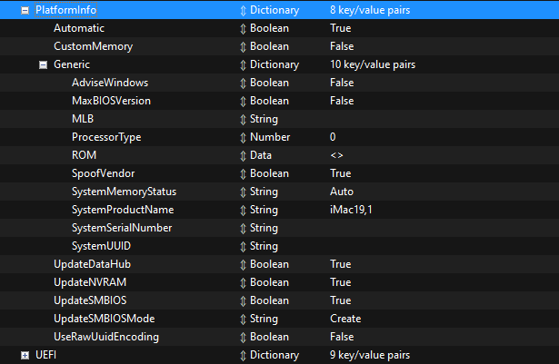Edit the SystemMemoryStatus Auto value
Image resolution: width=559 pixels, height=364 pixels.
(342, 192)
